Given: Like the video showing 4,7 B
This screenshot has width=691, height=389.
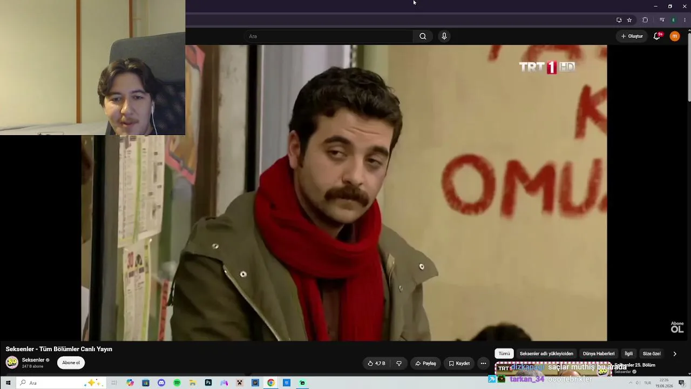Looking at the screenshot, I should 377,364.
